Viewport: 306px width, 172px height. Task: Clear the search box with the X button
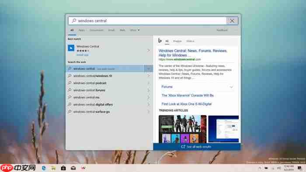click(x=232, y=21)
